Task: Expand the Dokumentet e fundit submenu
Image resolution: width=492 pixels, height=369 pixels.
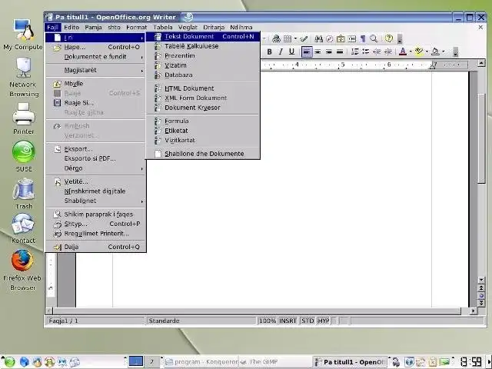Action: [95, 57]
